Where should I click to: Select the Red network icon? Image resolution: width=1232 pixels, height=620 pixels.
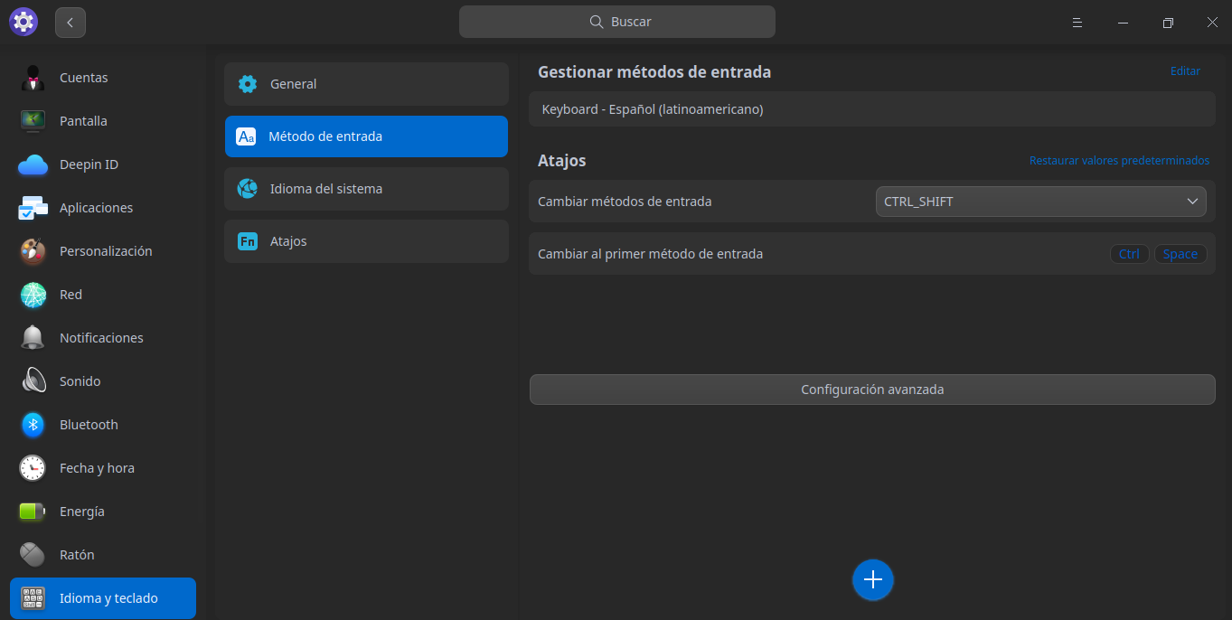[x=33, y=295]
